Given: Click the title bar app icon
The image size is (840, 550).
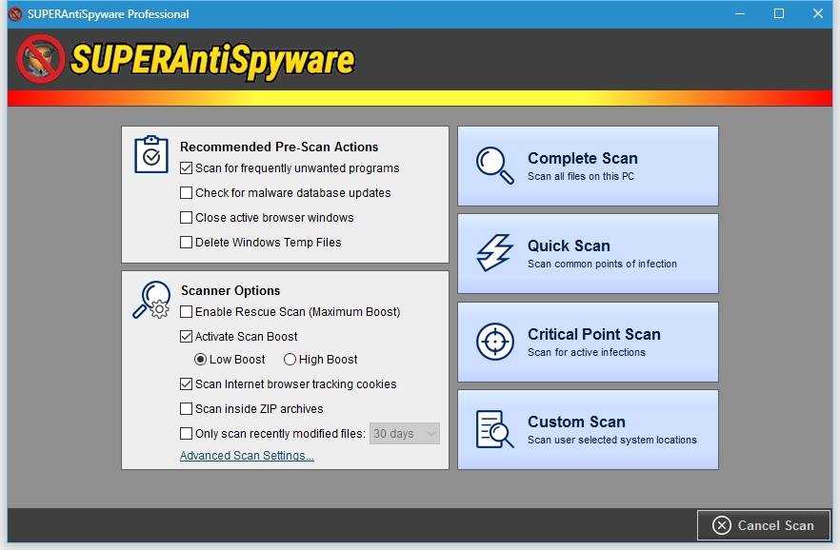Looking at the screenshot, I should tap(15, 14).
